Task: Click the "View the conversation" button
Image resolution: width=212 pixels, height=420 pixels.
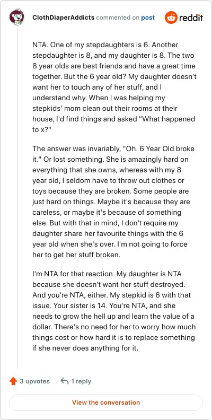Action: coord(106,402)
